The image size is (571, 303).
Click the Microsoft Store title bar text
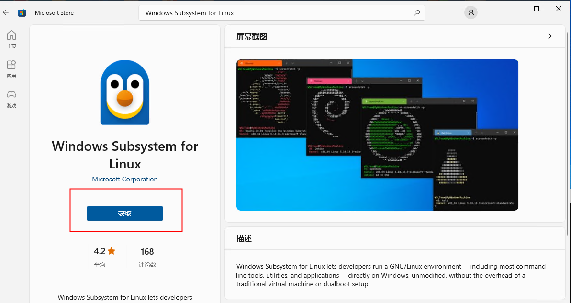tap(54, 13)
